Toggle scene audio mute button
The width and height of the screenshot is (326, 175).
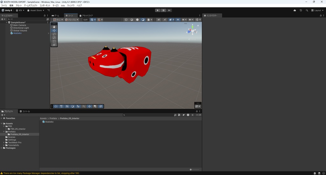click(x=165, y=19)
